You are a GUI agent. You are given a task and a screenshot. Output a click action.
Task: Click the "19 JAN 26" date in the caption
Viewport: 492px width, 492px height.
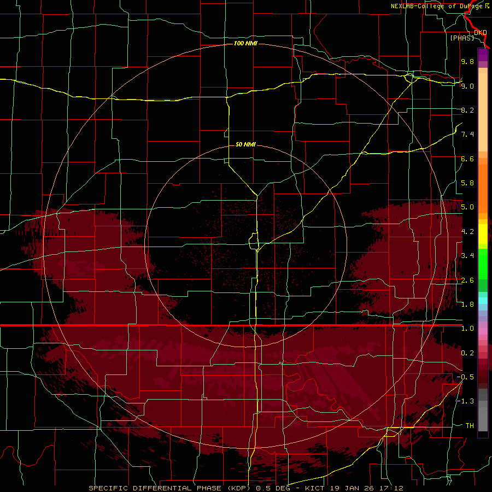[351, 488]
